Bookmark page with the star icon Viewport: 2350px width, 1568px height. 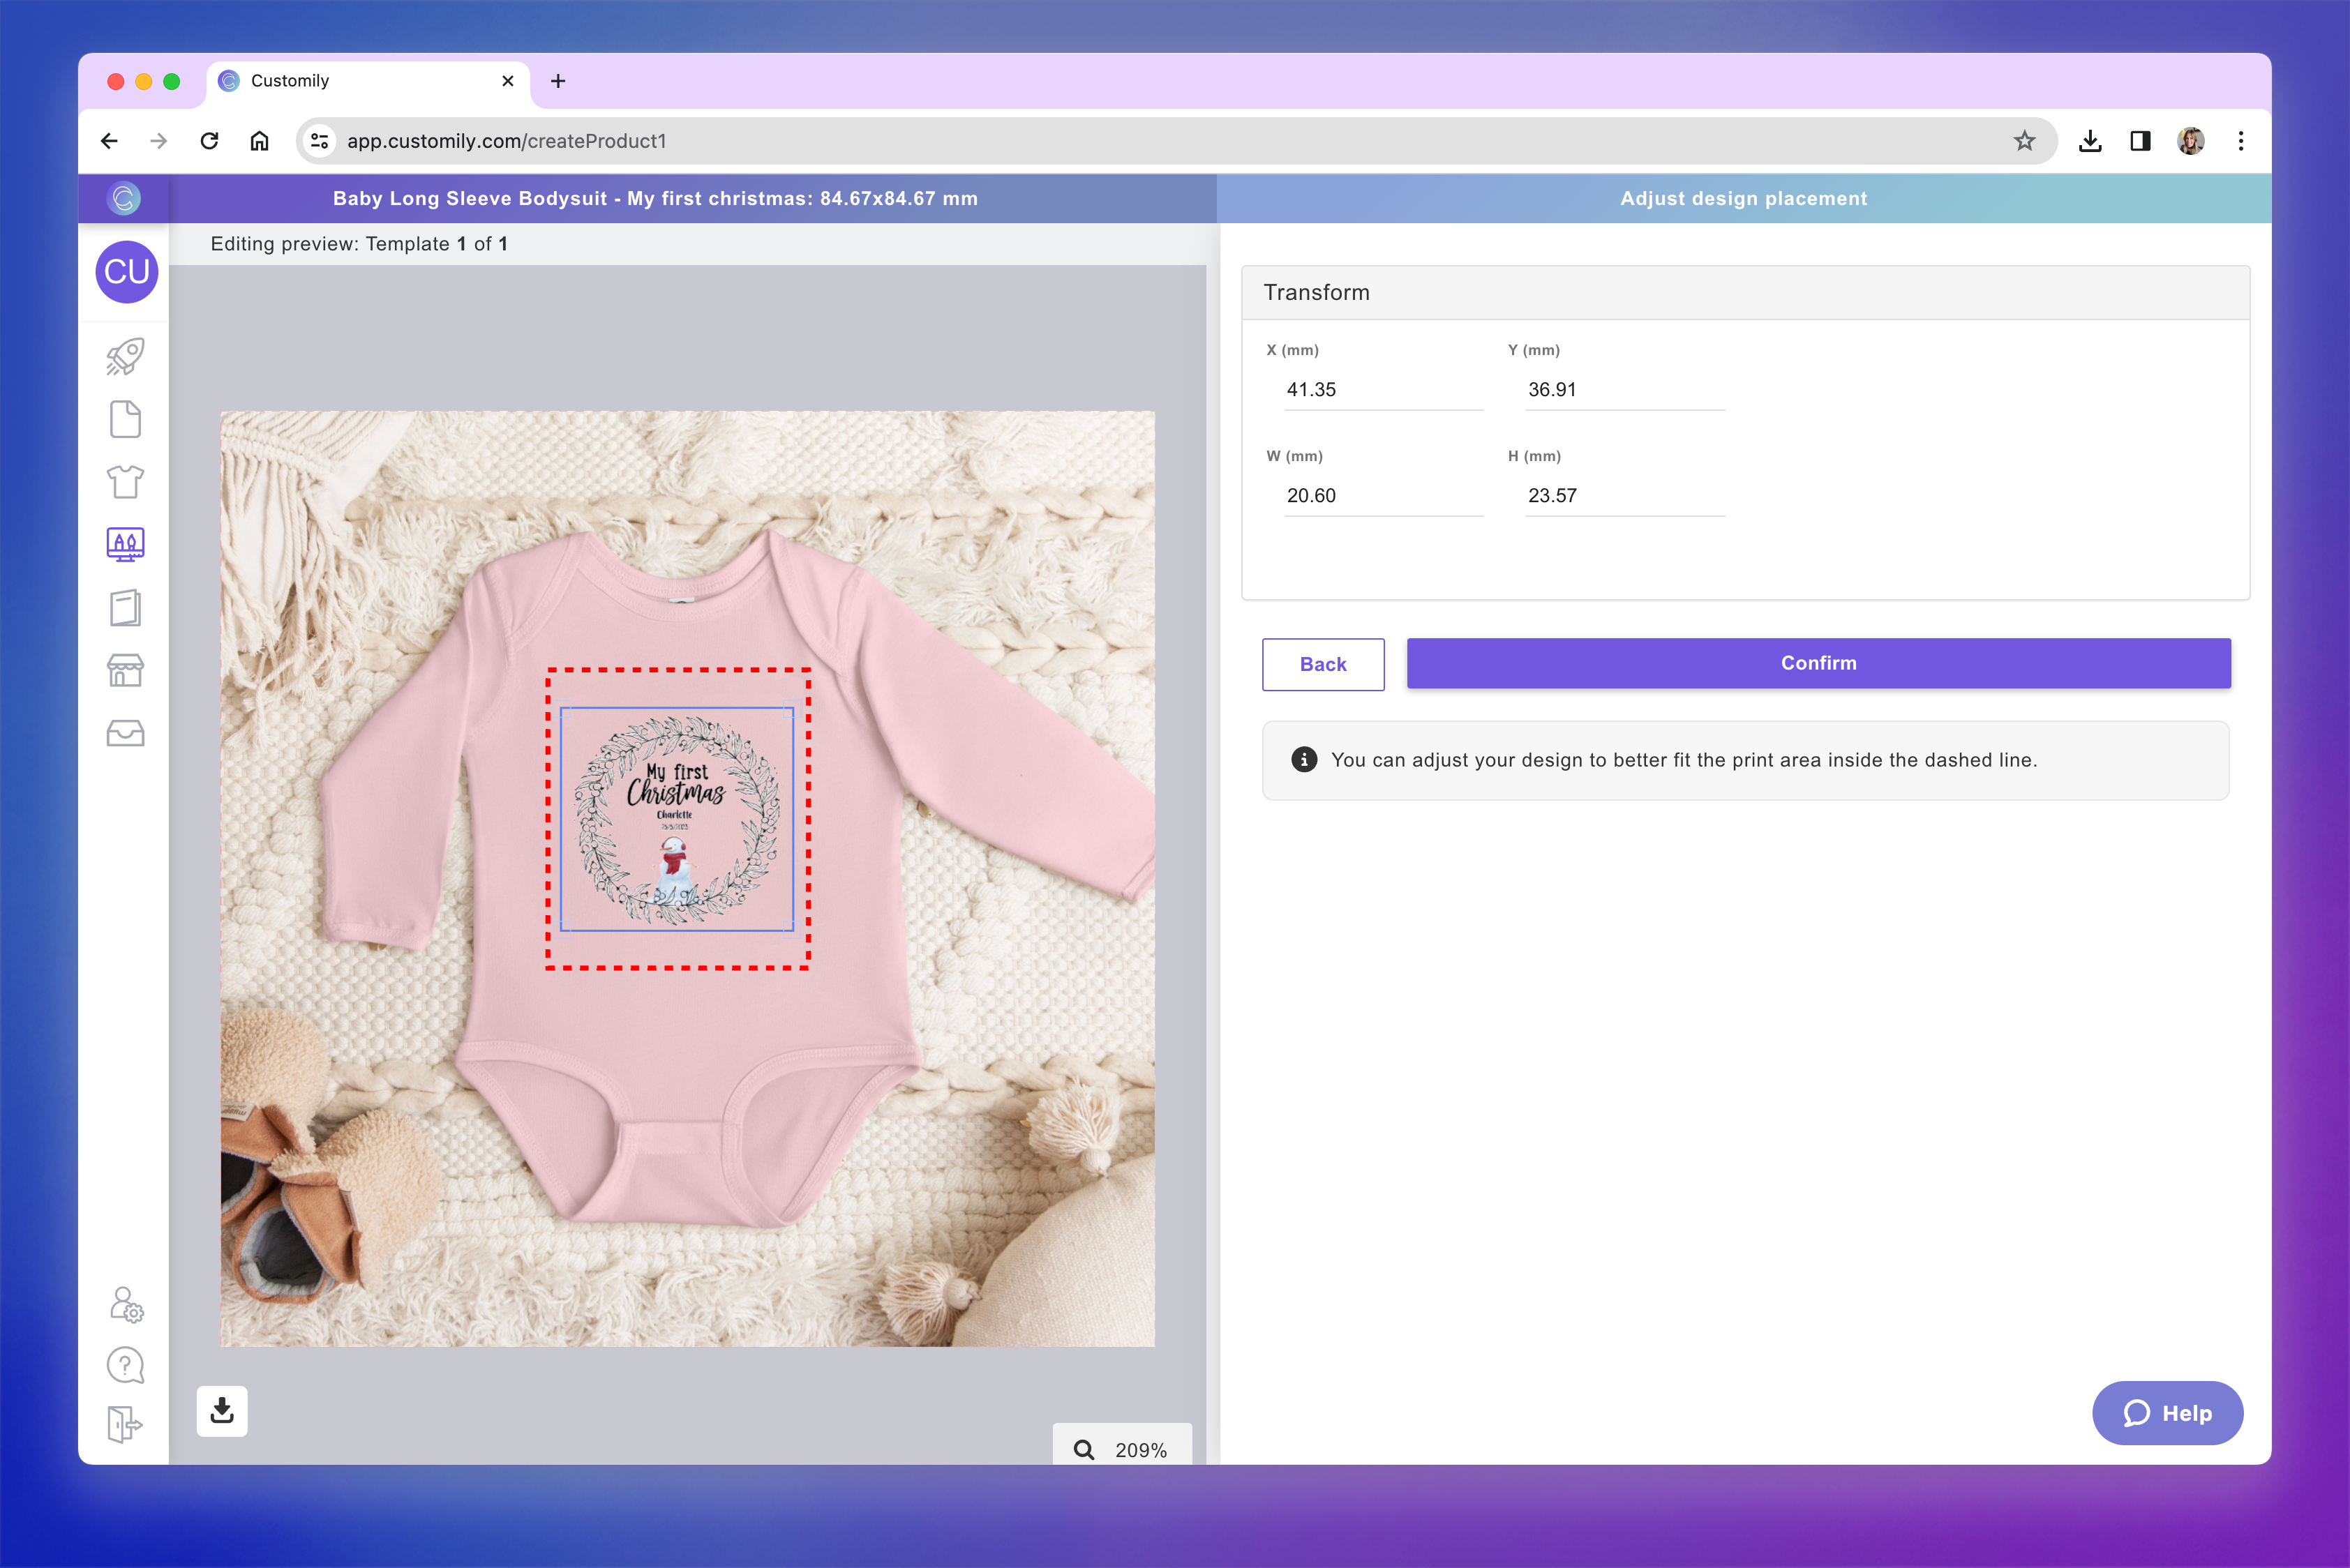pos(2024,141)
